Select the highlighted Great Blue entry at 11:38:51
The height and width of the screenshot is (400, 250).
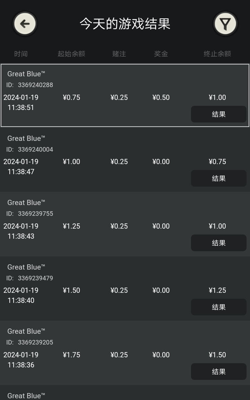tap(125, 95)
